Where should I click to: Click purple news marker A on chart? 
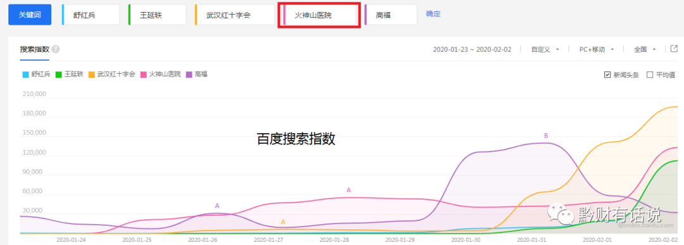(x=217, y=205)
